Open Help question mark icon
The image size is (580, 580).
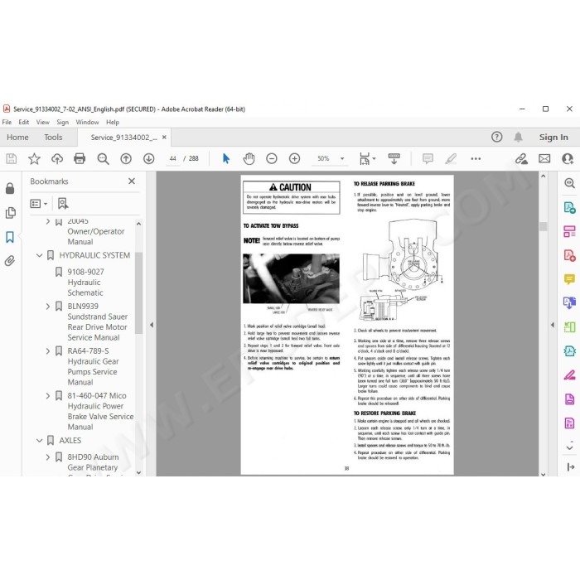pyautogui.click(x=497, y=138)
